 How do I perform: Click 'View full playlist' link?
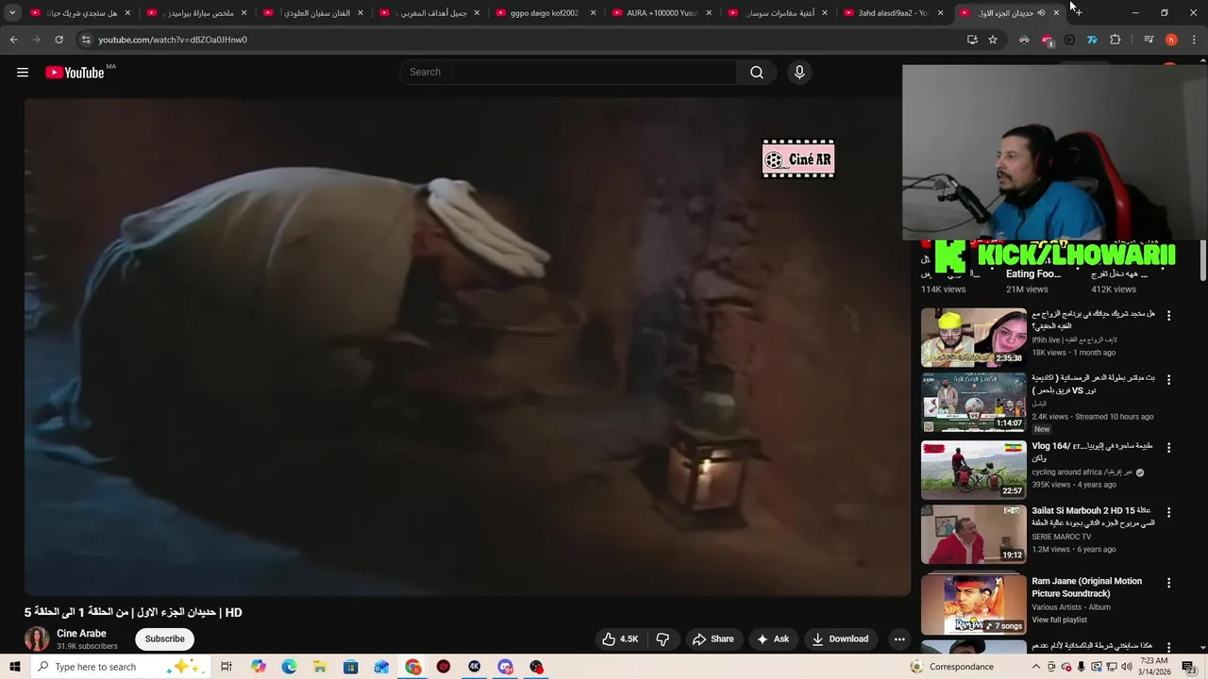pos(1059,620)
